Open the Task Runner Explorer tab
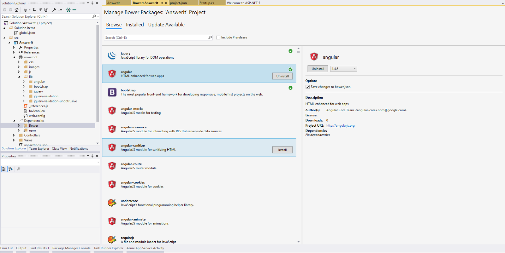This screenshot has width=505, height=253. (109, 248)
